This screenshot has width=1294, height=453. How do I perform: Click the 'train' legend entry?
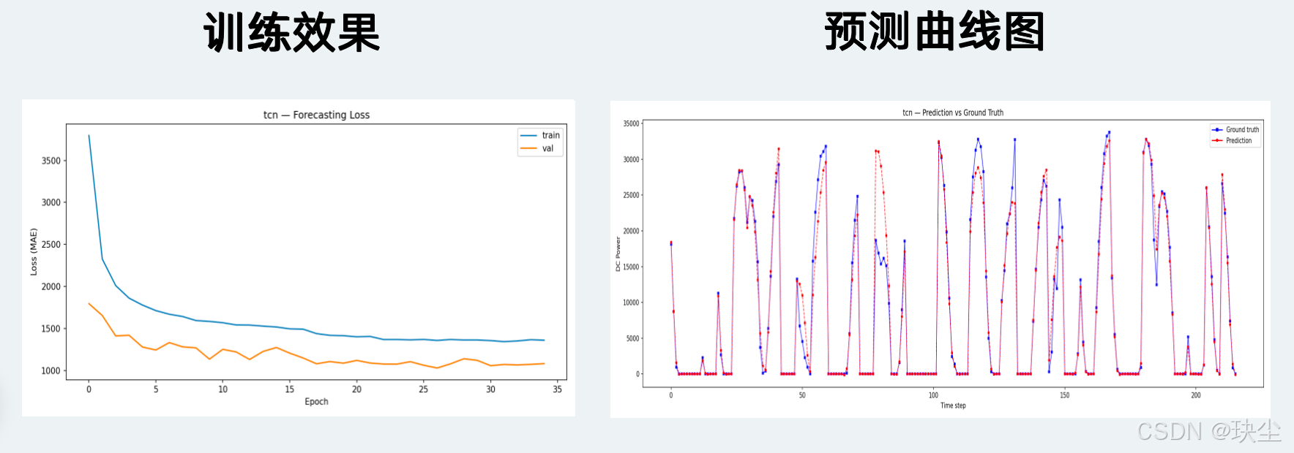click(x=541, y=135)
